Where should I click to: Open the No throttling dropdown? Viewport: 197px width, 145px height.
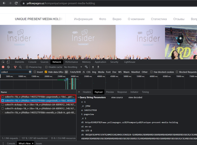(x=73, y=67)
